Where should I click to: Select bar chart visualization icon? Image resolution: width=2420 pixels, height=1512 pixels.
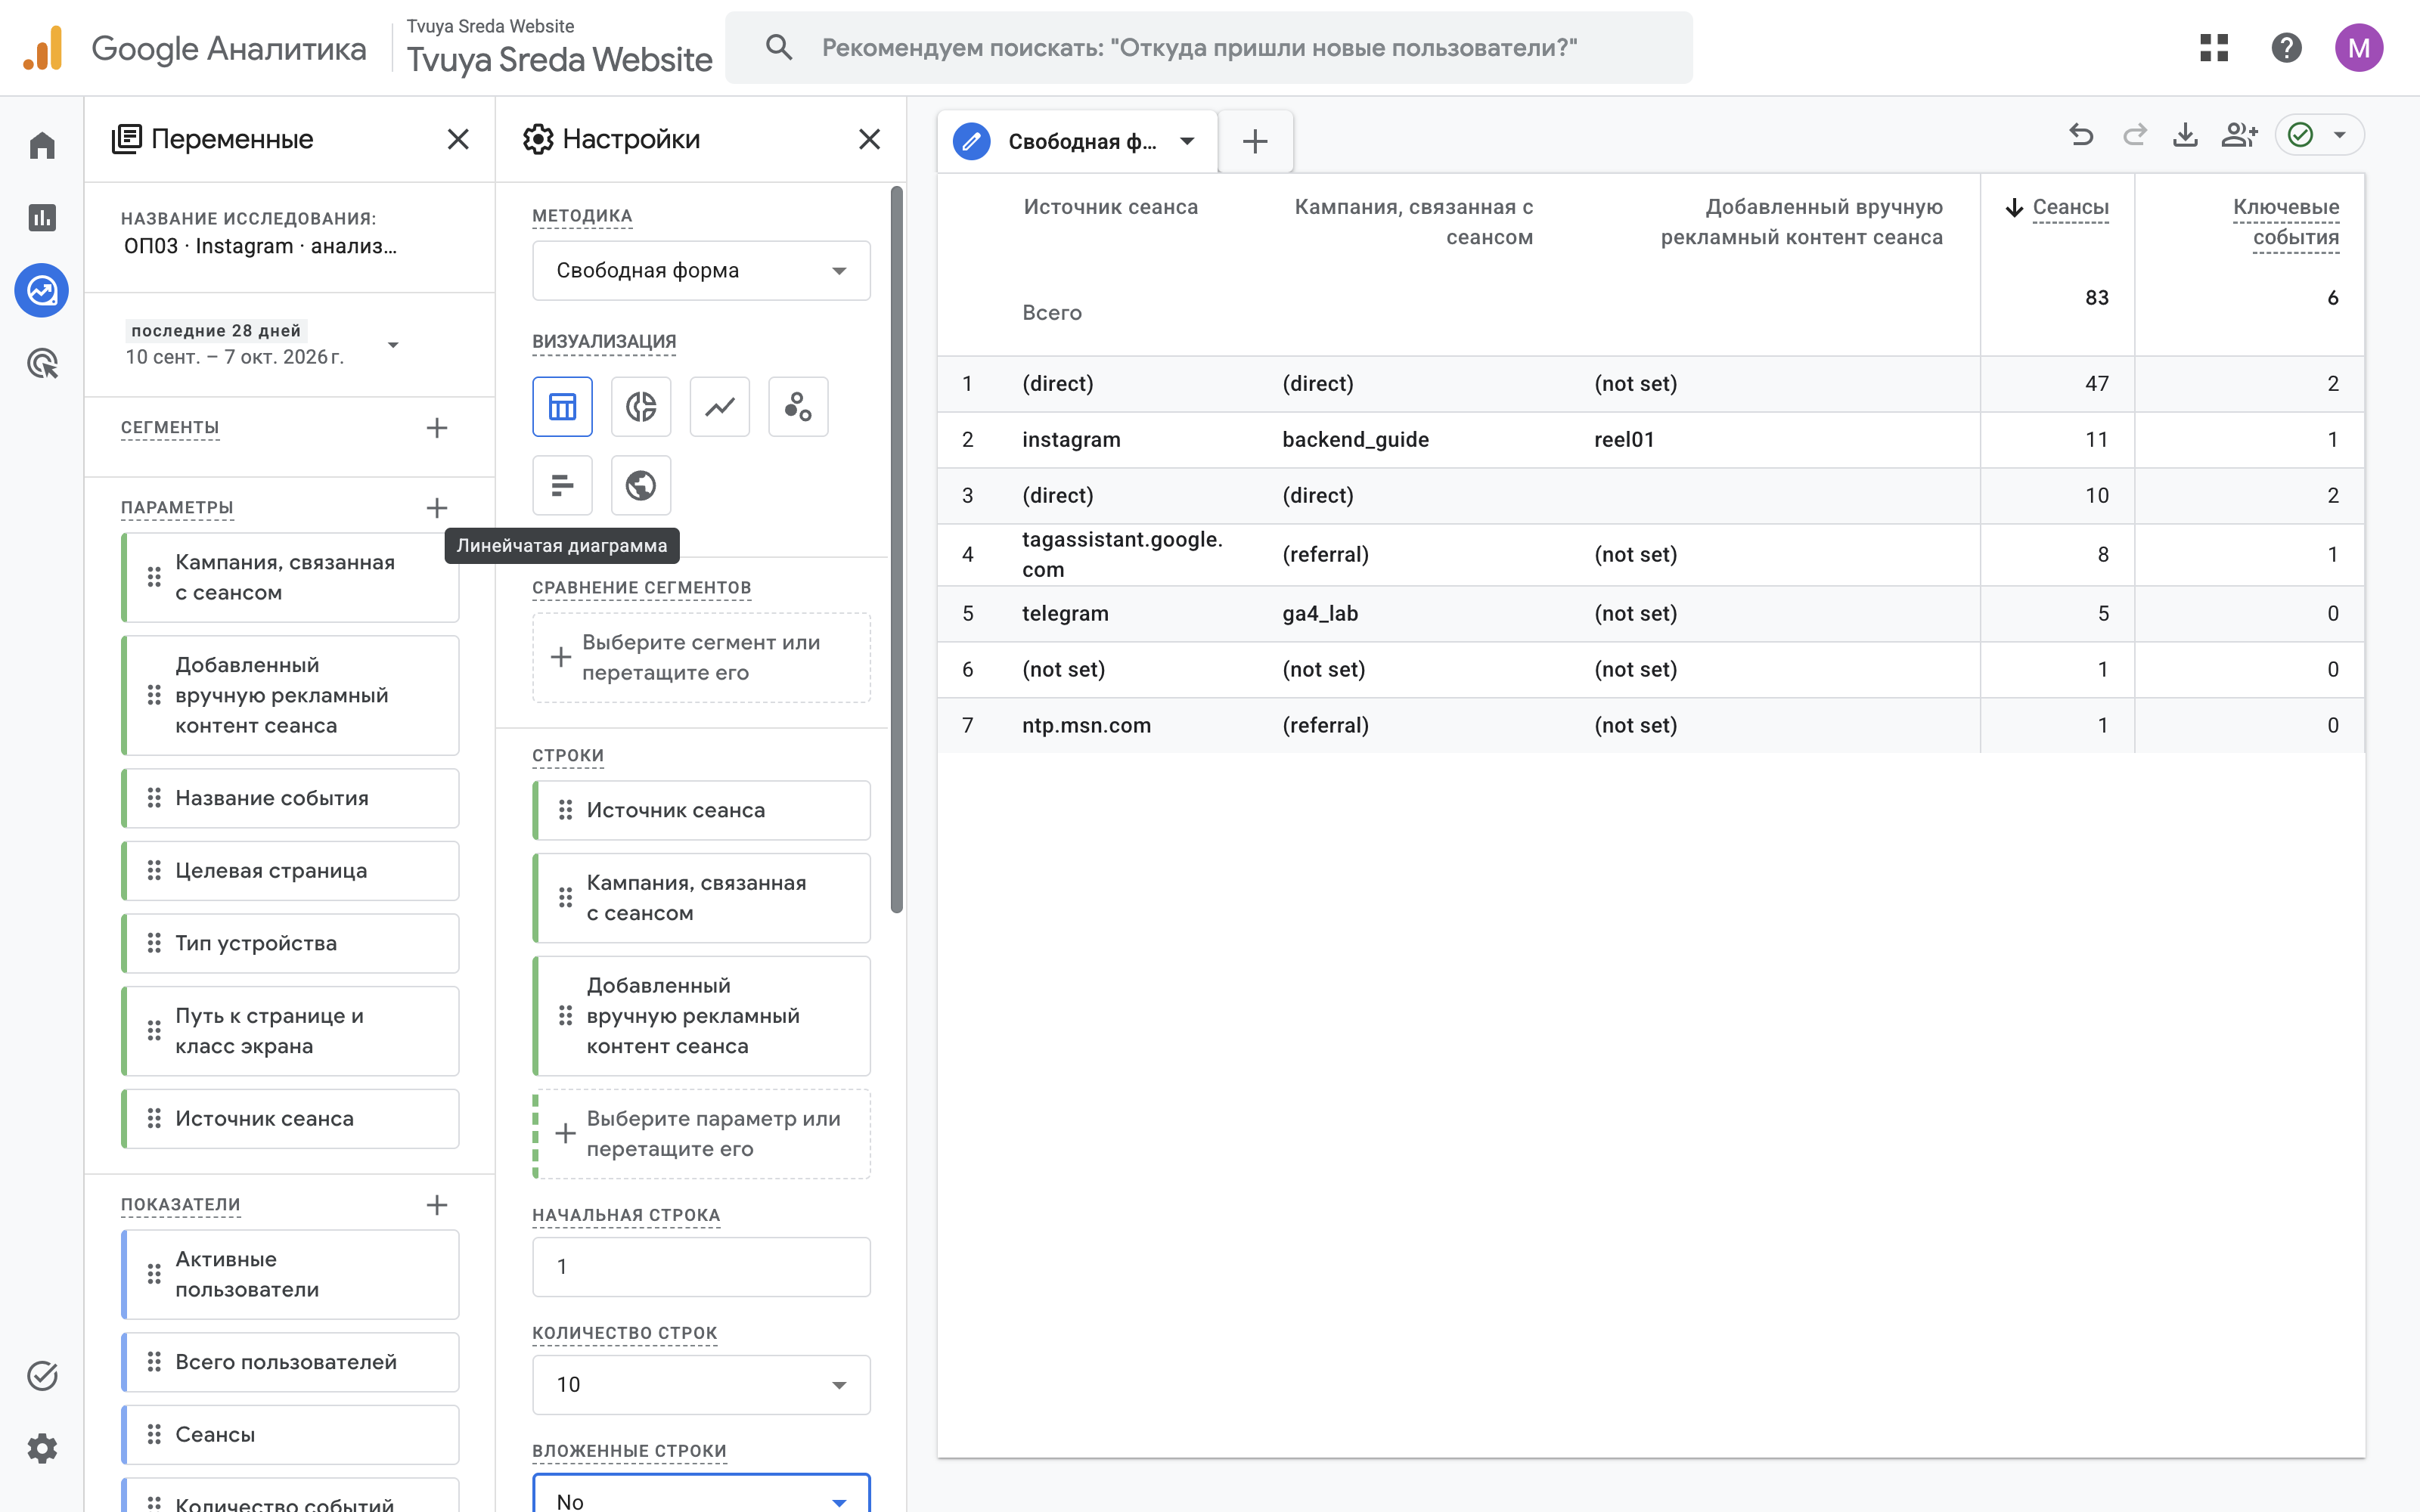coord(562,486)
